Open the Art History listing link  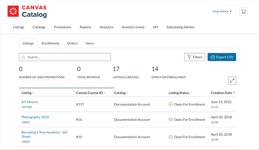(x=30, y=102)
